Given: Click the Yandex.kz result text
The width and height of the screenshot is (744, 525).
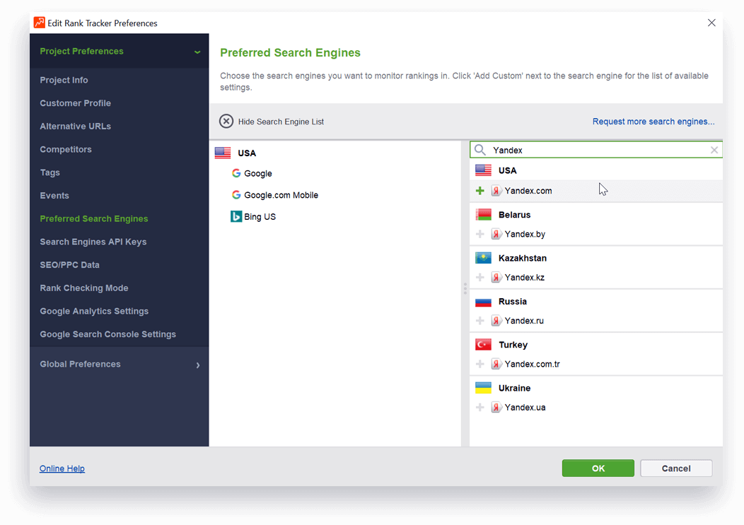Looking at the screenshot, I should (524, 277).
